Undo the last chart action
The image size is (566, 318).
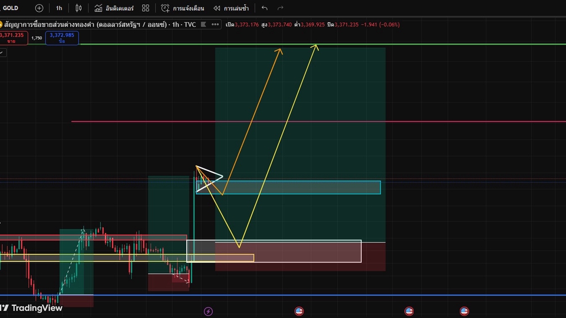click(265, 8)
